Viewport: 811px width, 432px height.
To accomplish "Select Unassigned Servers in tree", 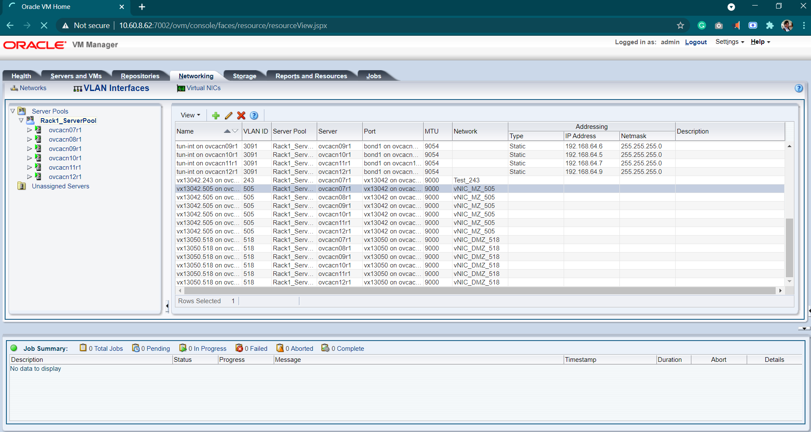I will 60,186.
